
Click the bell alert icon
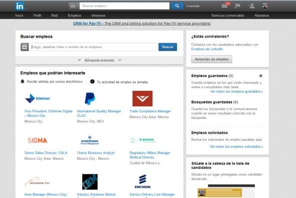click(23, 82)
